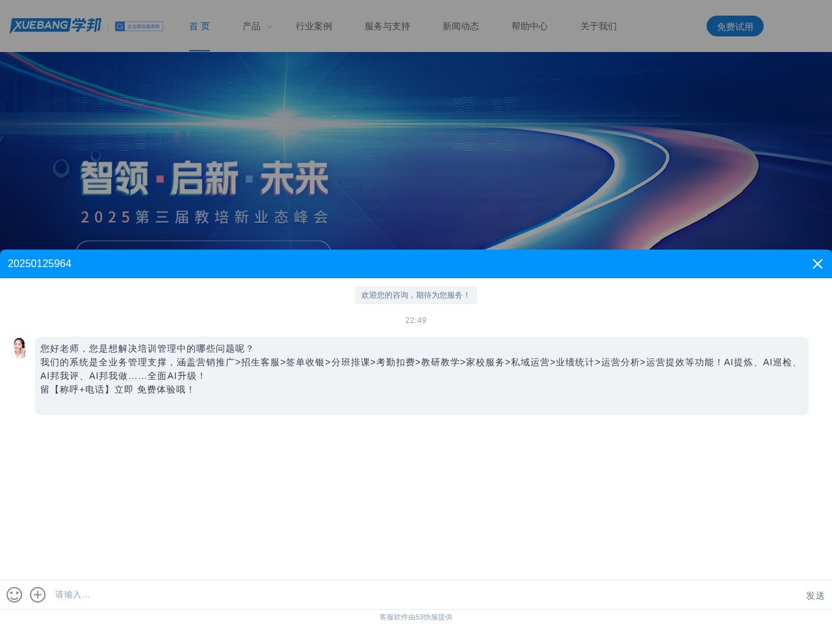Open the emoji picker in the chat box
Viewport: 832px width, 624px height.
coord(14,595)
